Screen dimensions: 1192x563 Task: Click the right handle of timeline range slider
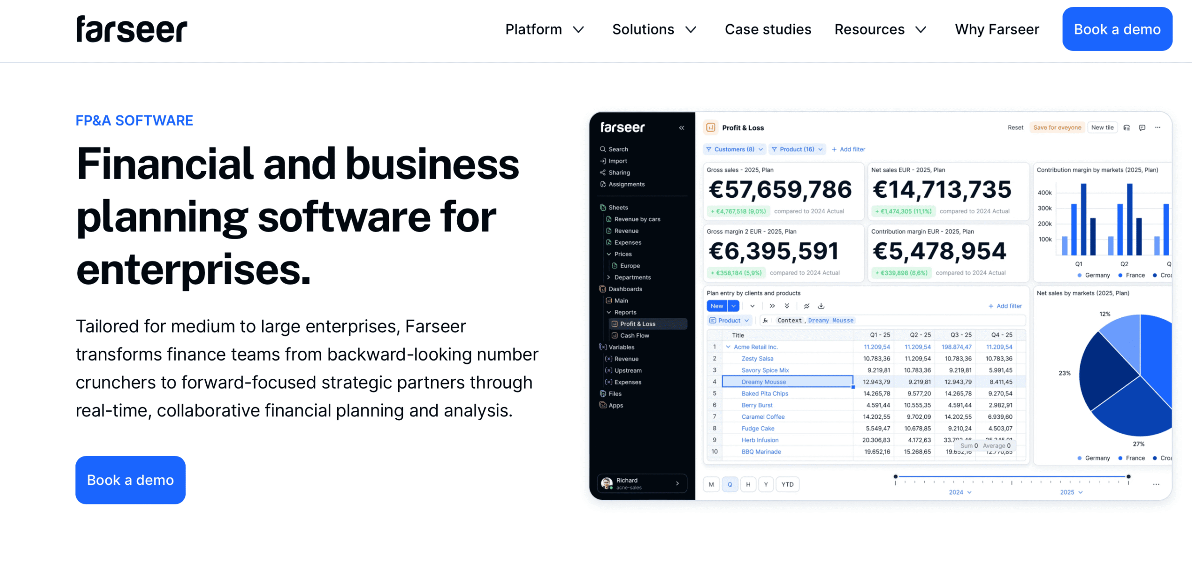(1128, 476)
